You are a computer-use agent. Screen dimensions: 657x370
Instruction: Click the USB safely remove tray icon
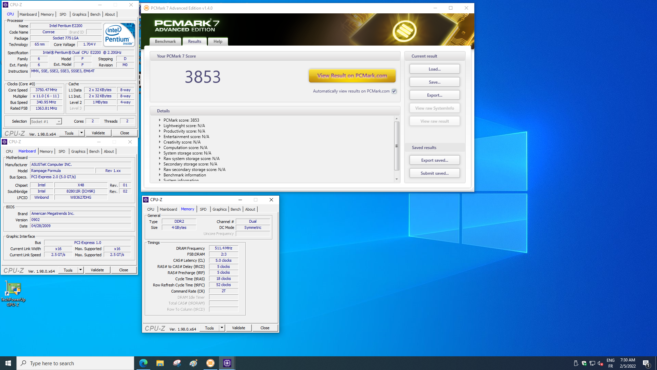(x=576, y=363)
